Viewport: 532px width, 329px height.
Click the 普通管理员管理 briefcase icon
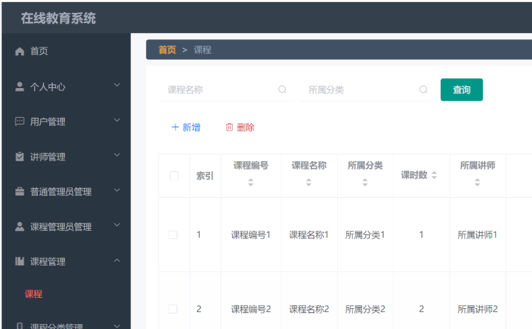[x=20, y=192]
